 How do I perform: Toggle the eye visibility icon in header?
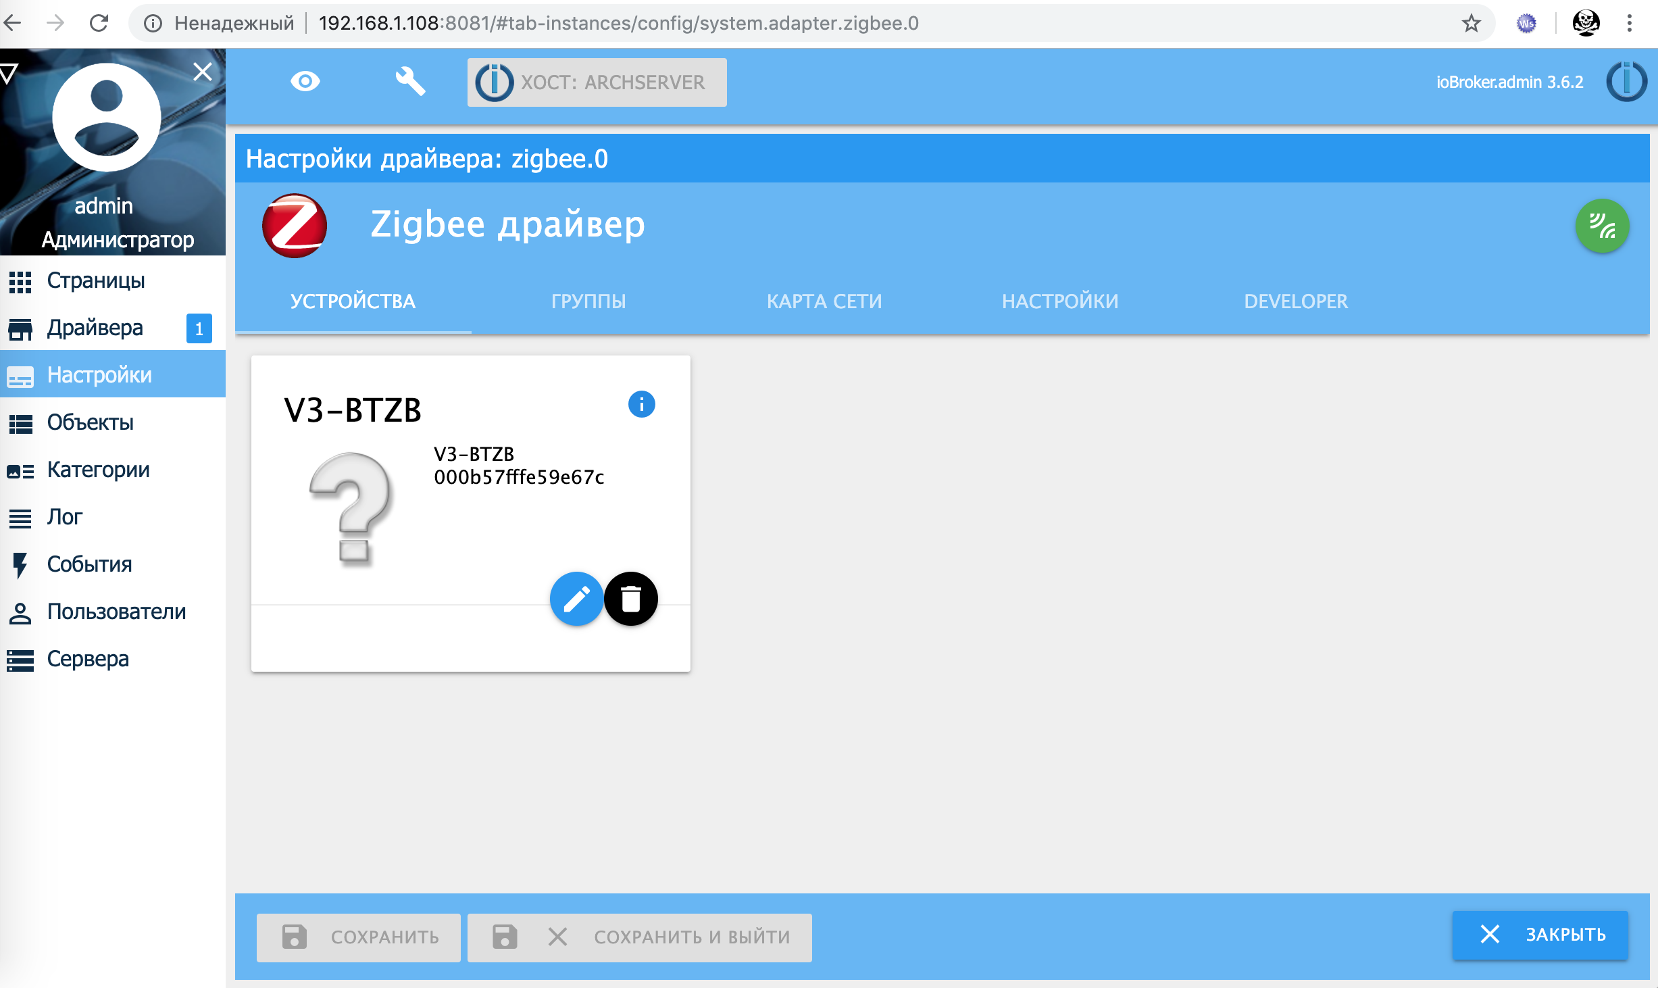click(305, 82)
